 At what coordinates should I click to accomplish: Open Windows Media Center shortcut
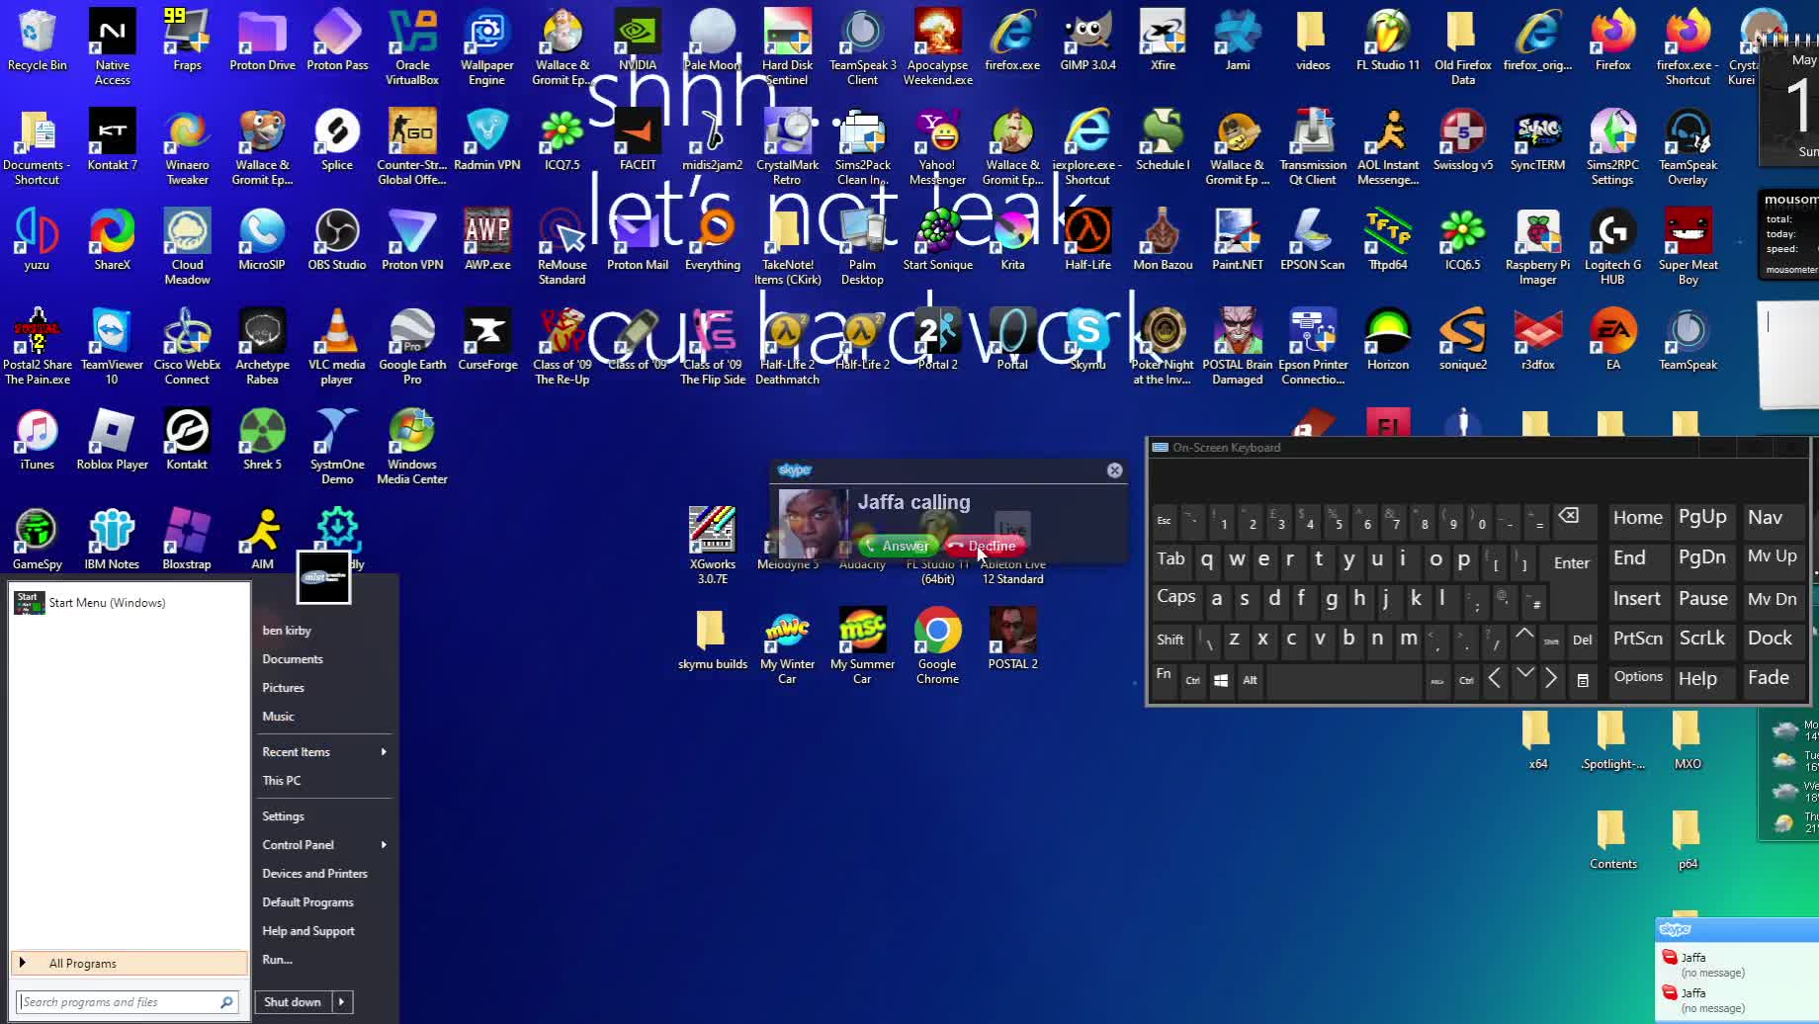point(412,447)
